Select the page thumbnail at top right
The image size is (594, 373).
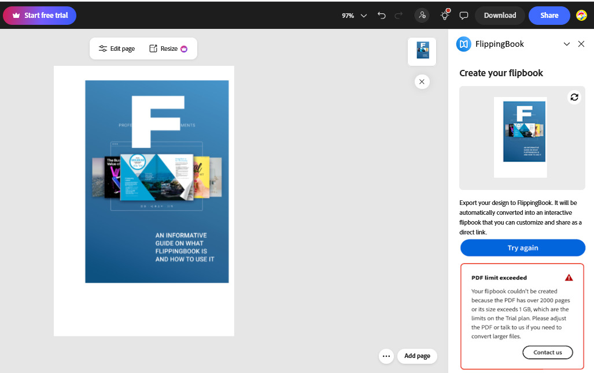tap(422, 51)
